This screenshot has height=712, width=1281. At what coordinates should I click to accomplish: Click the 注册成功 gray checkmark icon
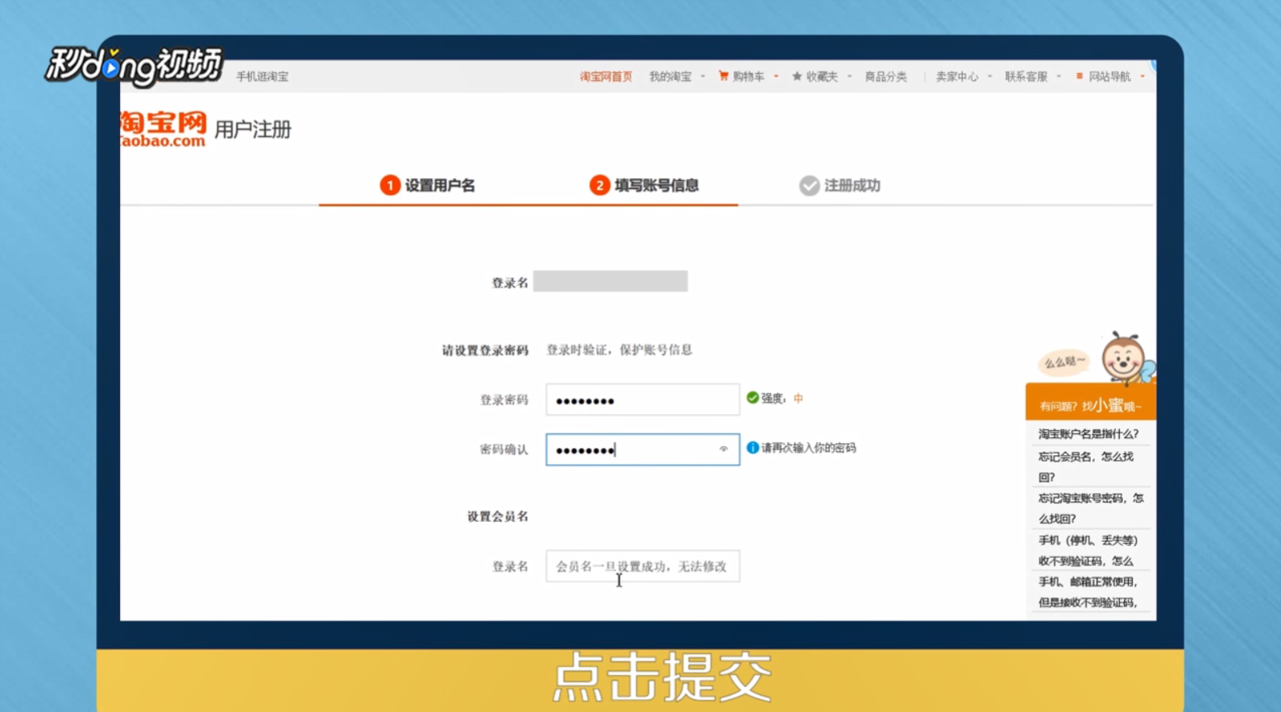[x=809, y=185]
